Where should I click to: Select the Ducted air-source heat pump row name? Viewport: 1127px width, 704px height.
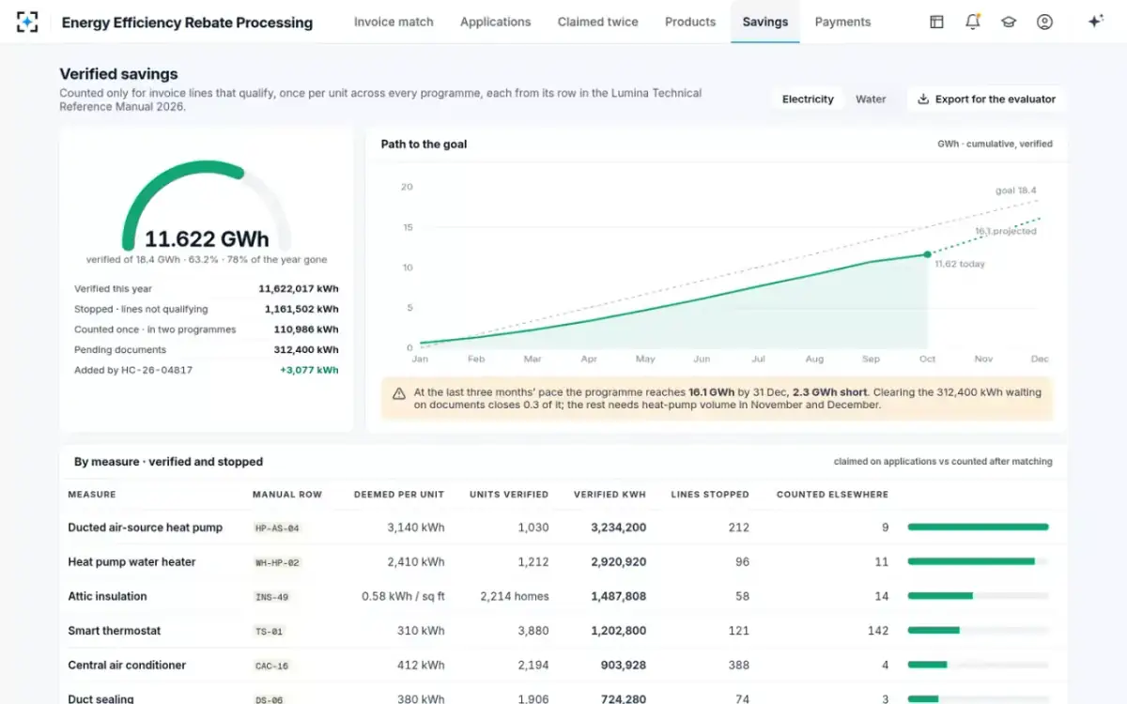click(146, 528)
